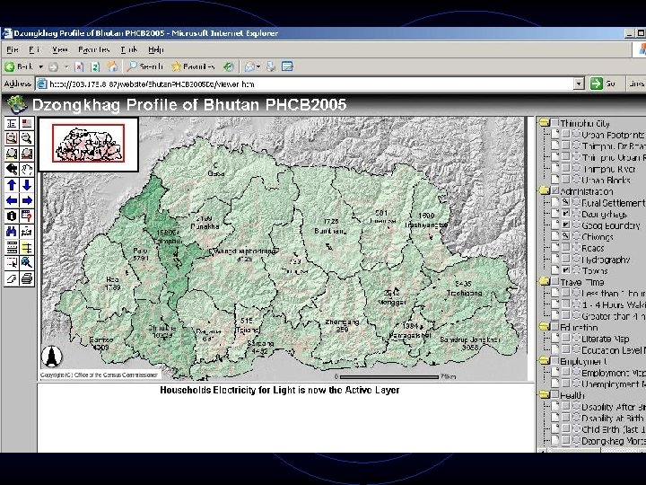Click the overview map thumbnail
The height and width of the screenshot is (485, 646).
coord(89,144)
